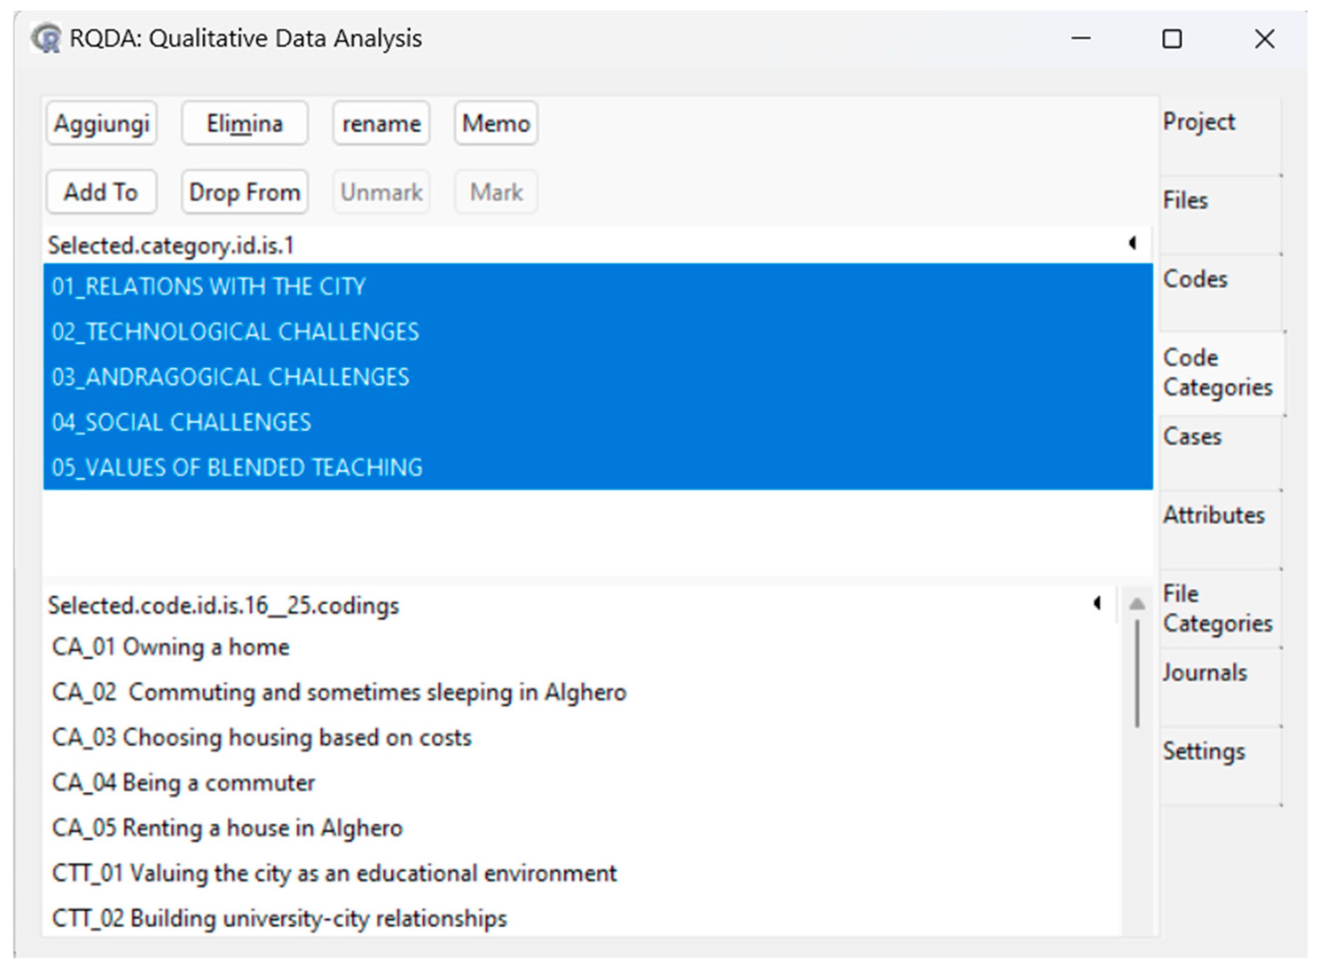Select CTT_01 Valuing the city code
Screen dimensions: 1319x973
334,873
